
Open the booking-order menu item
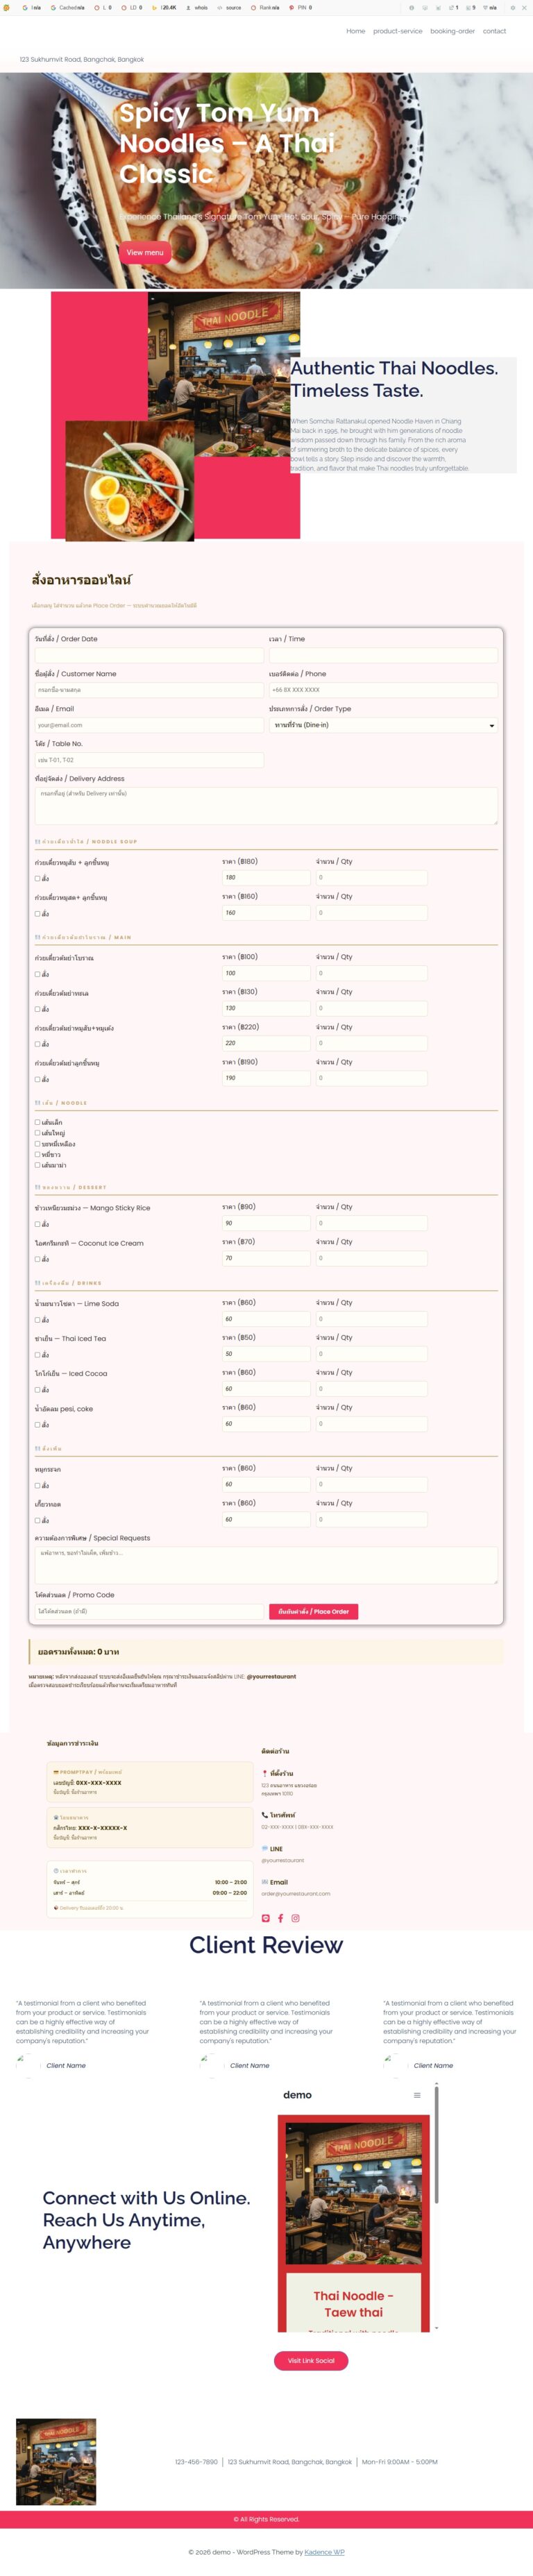pyautogui.click(x=452, y=31)
